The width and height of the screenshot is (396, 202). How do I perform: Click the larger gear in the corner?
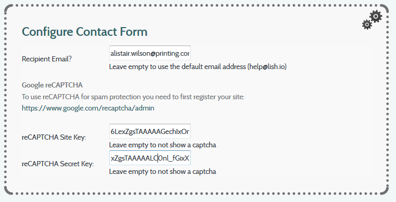[376, 16]
